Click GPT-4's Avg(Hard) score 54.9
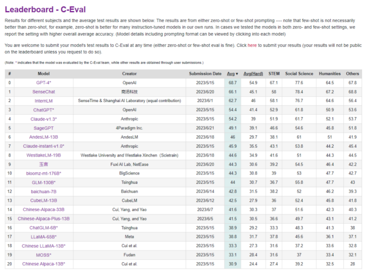This screenshot has width=372, height=275. (253, 83)
